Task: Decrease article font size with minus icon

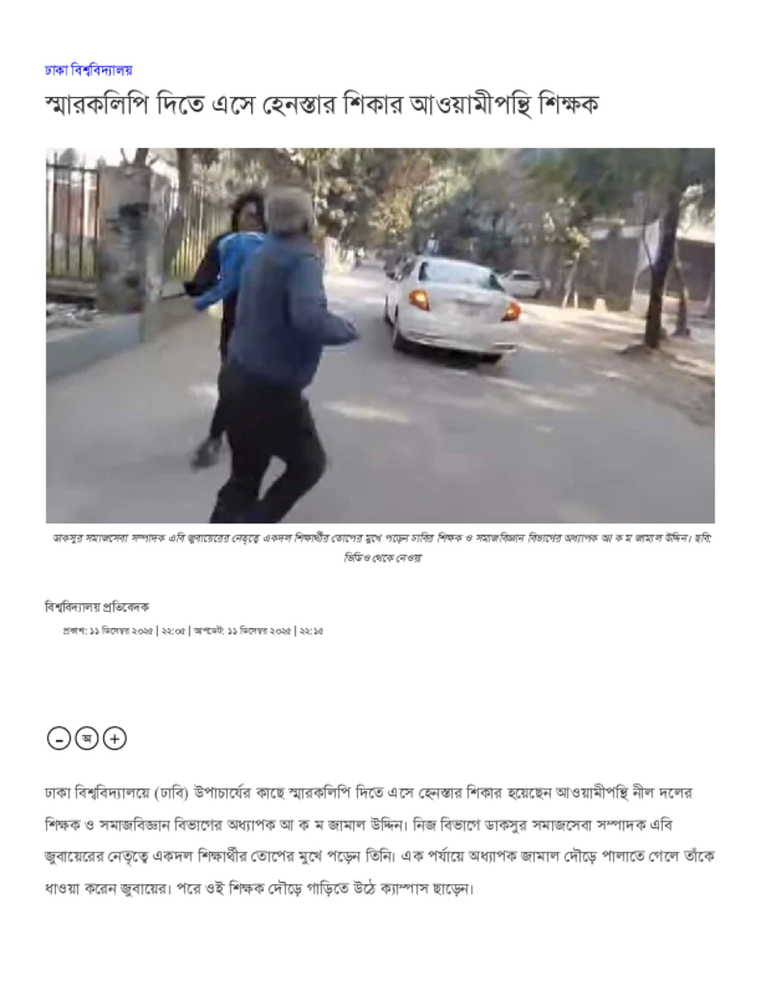Action: click(x=59, y=739)
